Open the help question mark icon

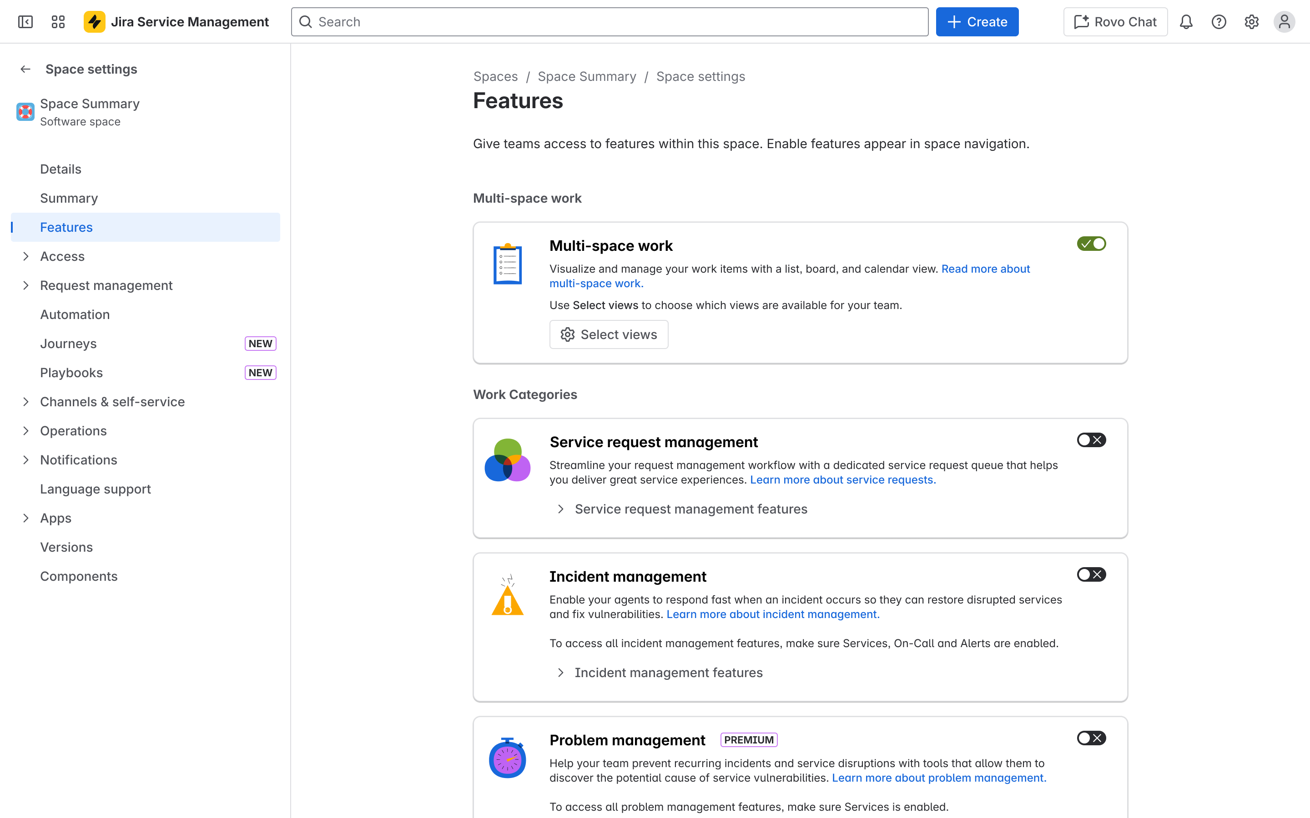click(1219, 22)
